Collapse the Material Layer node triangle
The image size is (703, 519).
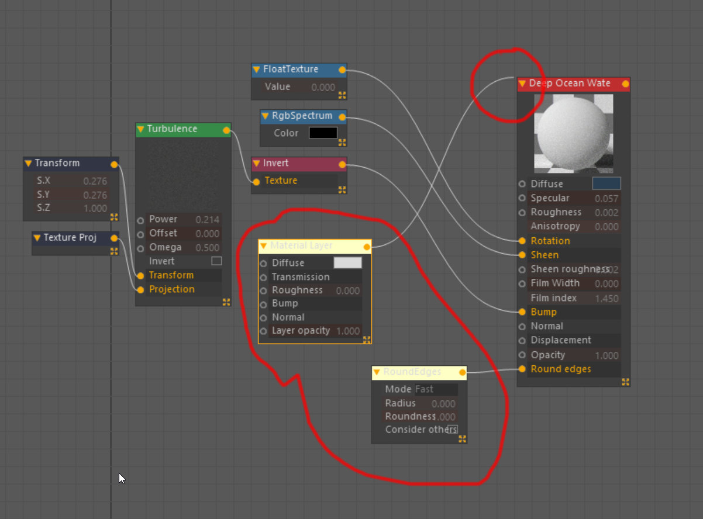point(263,246)
